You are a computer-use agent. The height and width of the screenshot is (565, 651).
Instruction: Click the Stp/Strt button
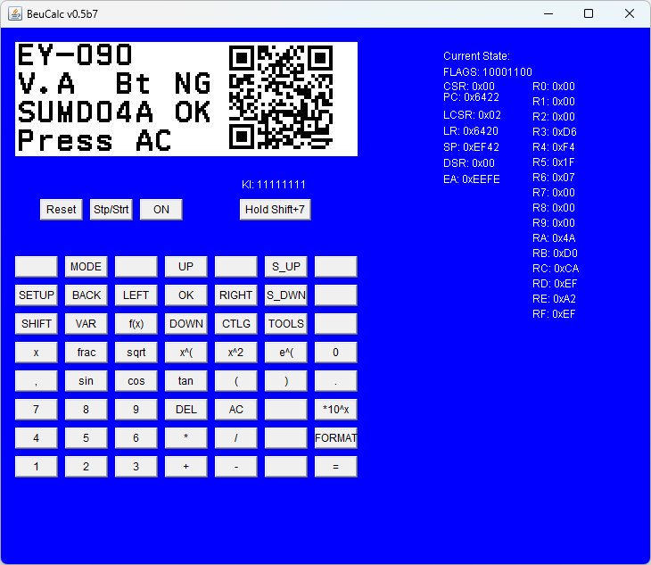pyautogui.click(x=111, y=210)
